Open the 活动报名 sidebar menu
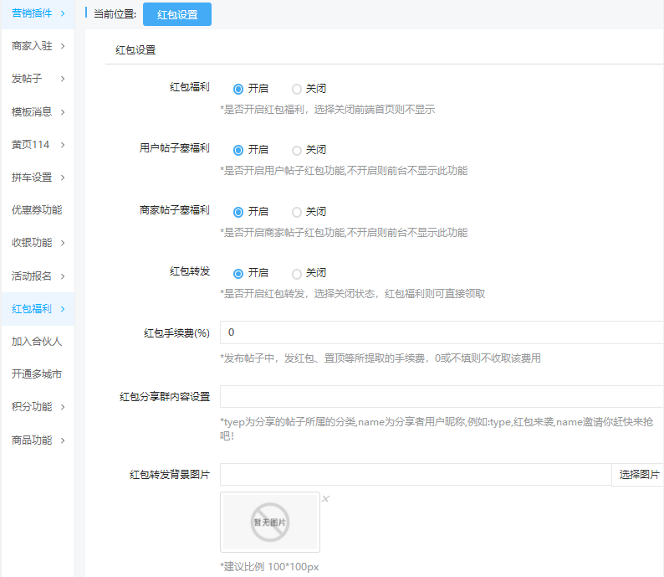 tap(38, 276)
